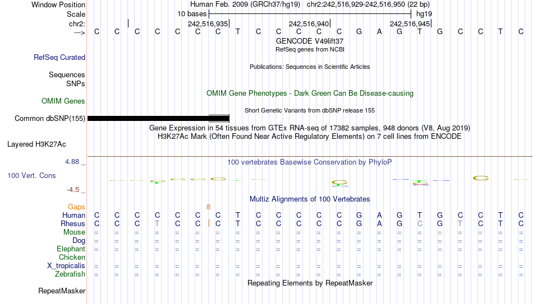
Task: Click the A base in Human alignment row
Action: 379,215
